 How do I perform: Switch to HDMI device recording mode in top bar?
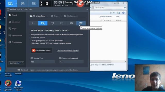click(x=34, y=4)
